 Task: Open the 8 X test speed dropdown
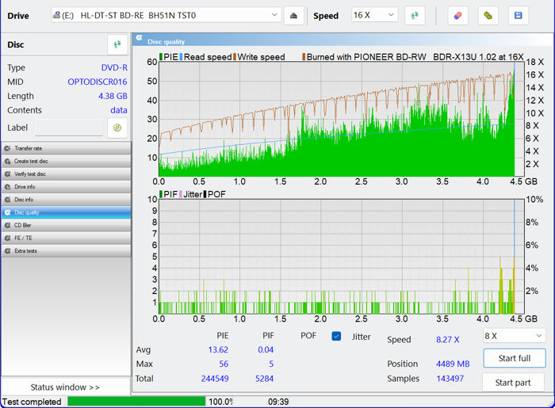point(514,336)
